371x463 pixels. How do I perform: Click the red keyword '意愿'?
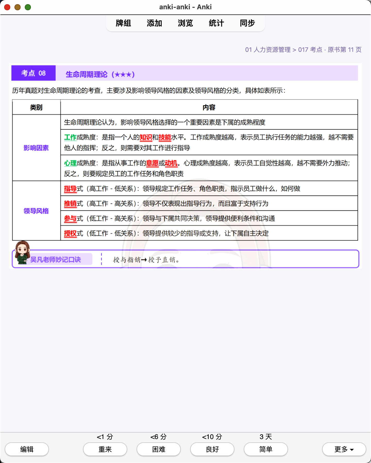point(152,163)
